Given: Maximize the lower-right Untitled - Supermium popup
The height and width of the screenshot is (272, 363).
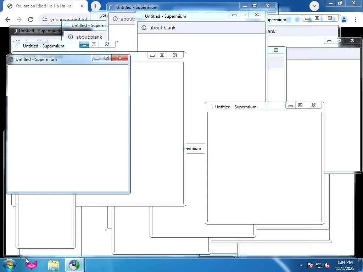Looking at the screenshot, I should 300,105.
